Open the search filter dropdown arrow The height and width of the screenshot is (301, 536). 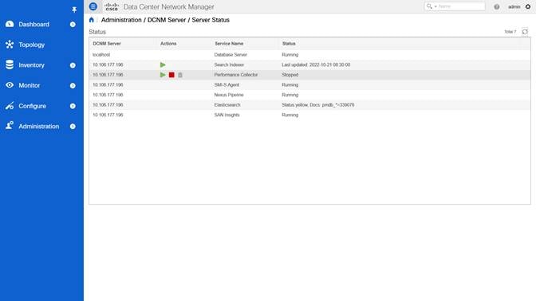pyautogui.click(x=436, y=6)
